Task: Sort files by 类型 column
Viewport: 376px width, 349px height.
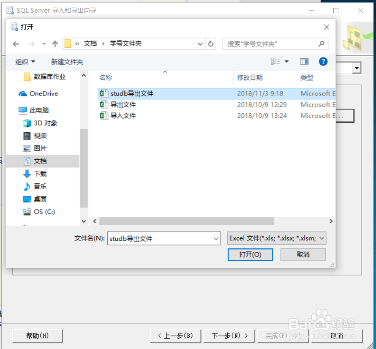Action: [307, 78]
